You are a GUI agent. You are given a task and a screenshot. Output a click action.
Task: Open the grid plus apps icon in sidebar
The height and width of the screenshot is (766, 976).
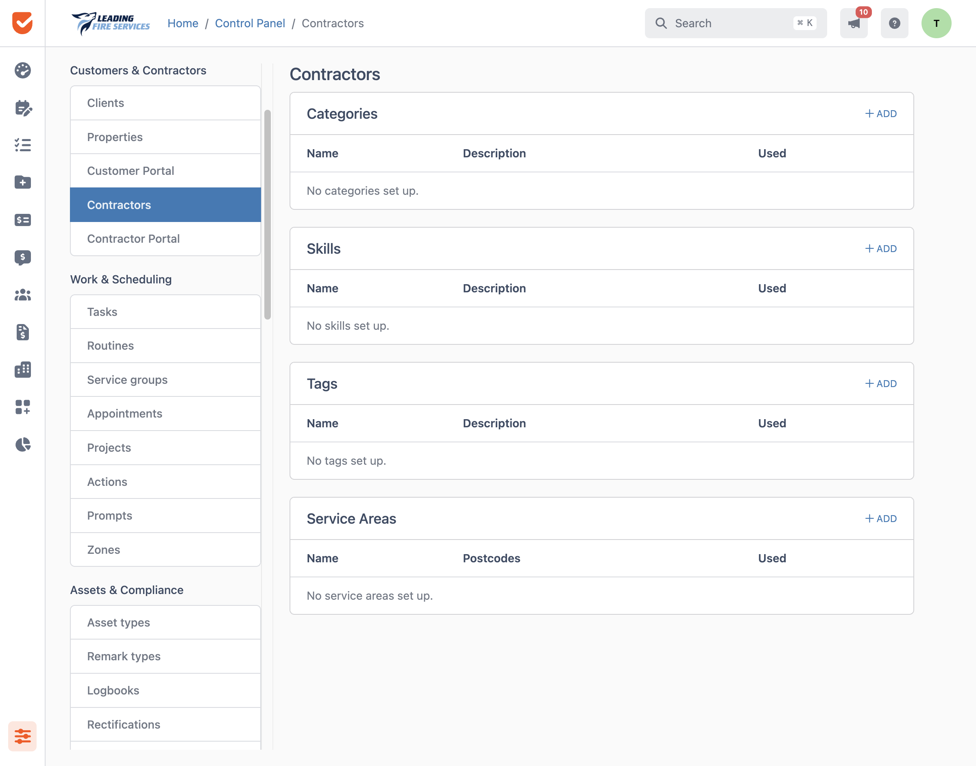tap(22, 407)
